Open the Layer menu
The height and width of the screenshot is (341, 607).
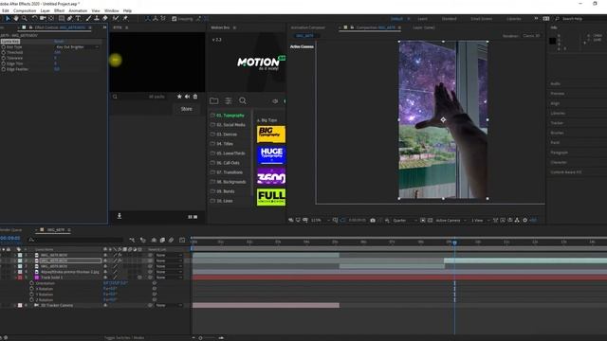pos(46,10)
